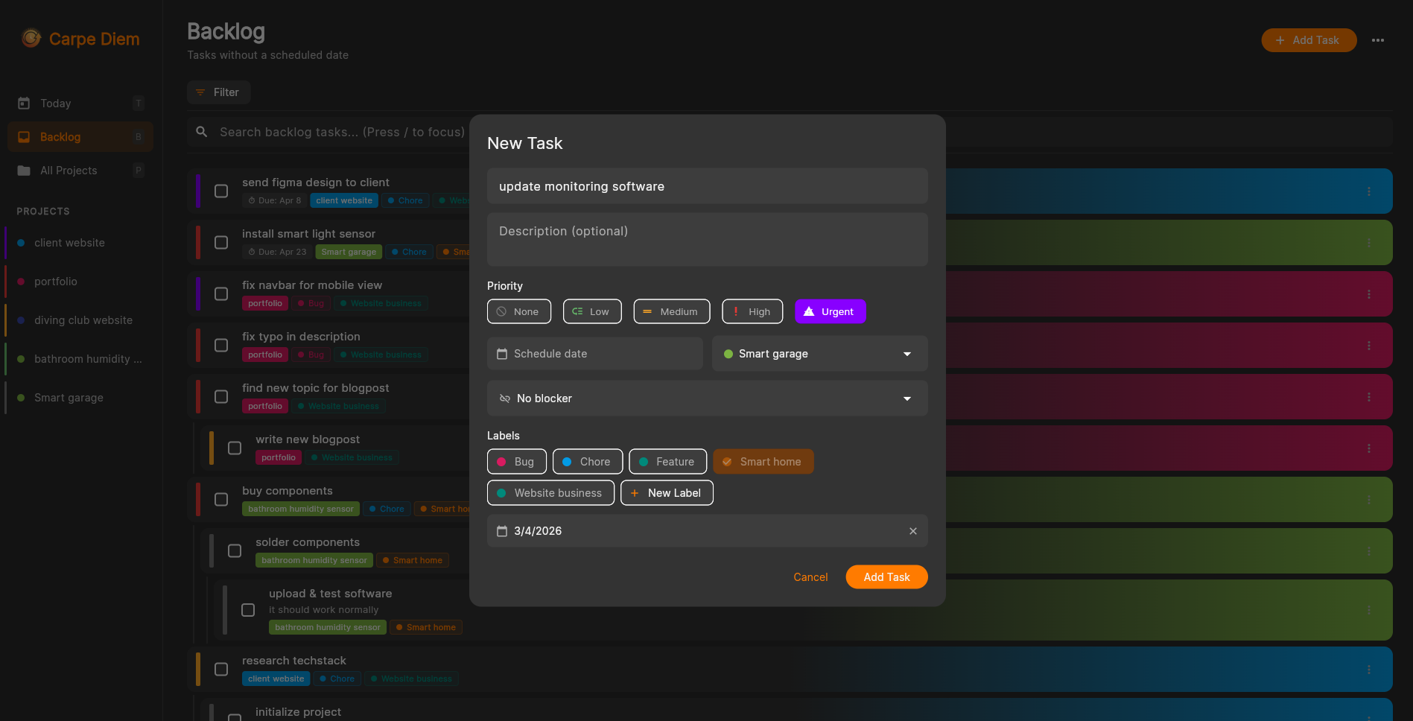Clear the 3/4/2026 date with X icon

pyautogui.click(x=912, y=531)
